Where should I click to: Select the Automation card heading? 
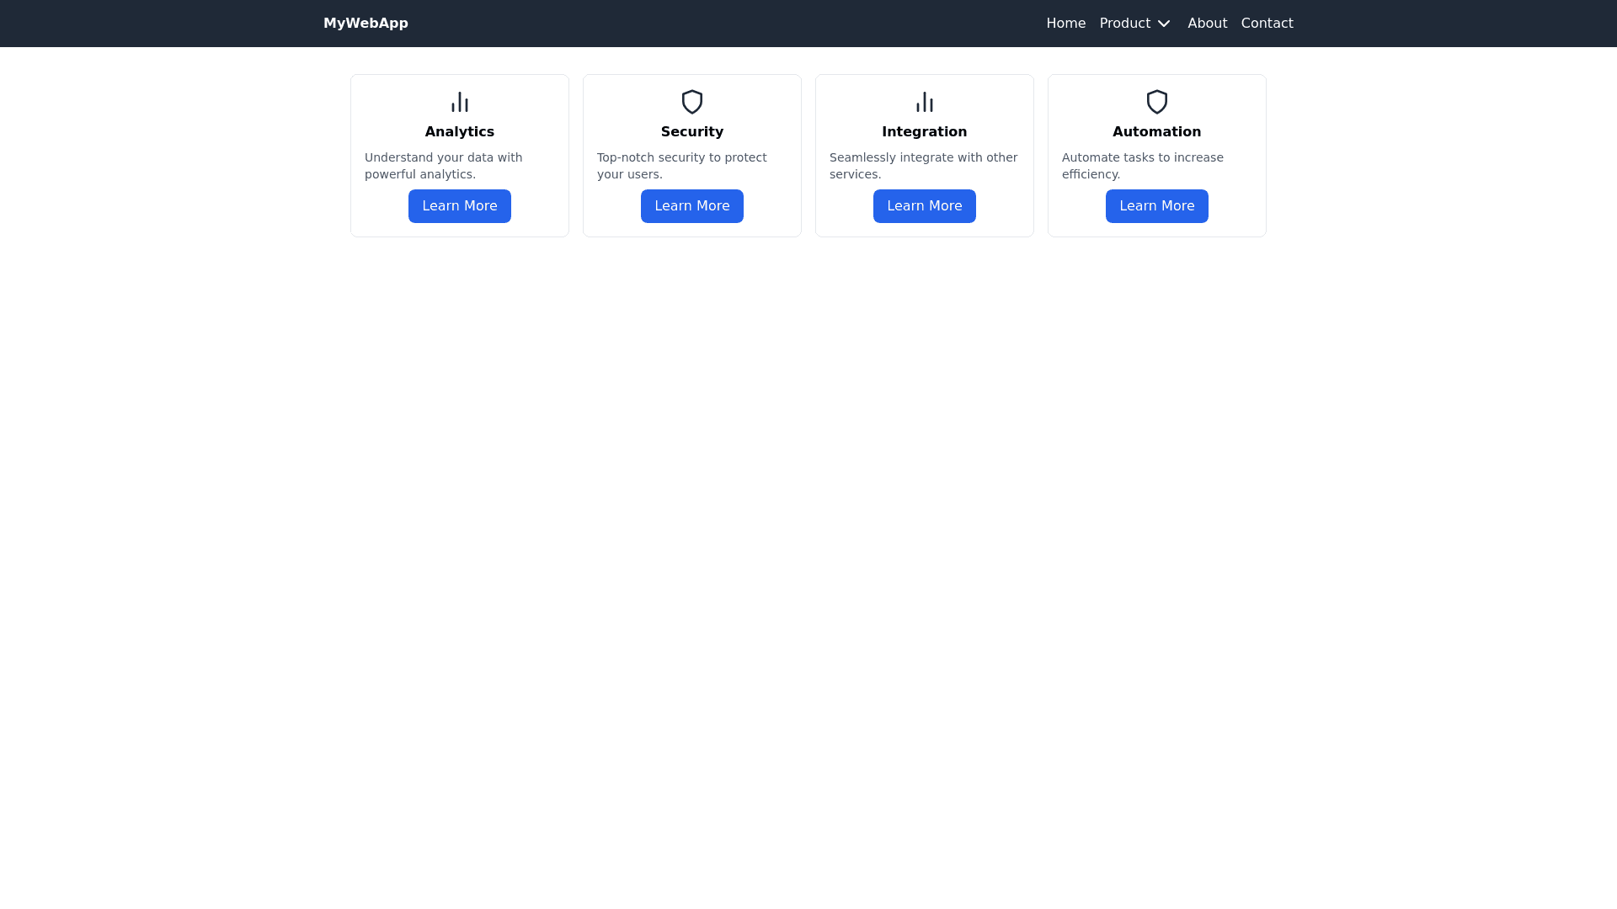[x=1157, y=131]
